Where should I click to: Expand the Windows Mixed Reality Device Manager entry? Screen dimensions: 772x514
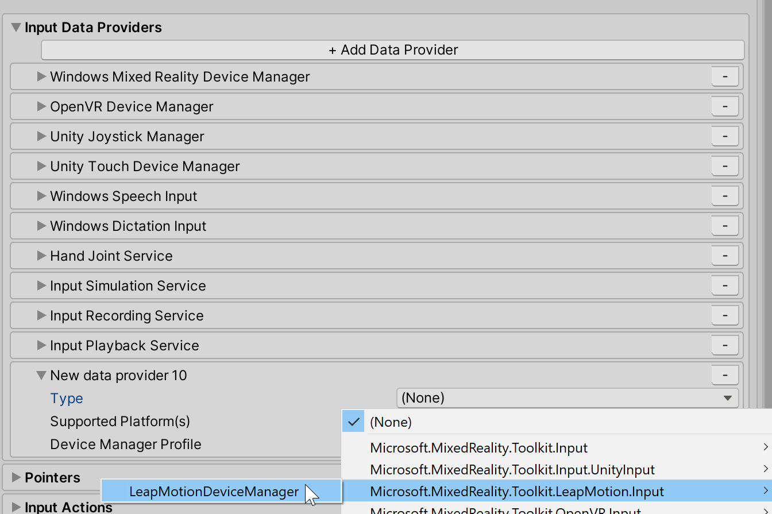pos(41,76)
